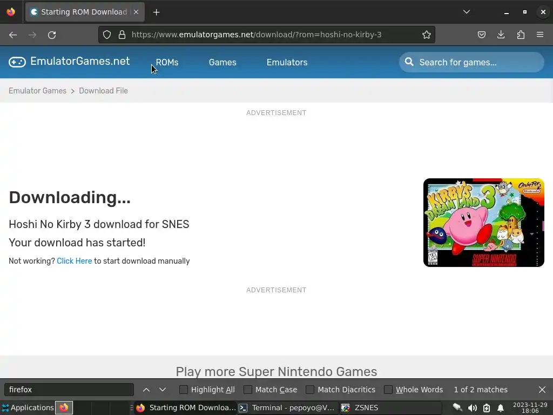Screen dimensions: 553x415
Task: Click 'Your download has started!' text
Action: (x=77, y=243)
